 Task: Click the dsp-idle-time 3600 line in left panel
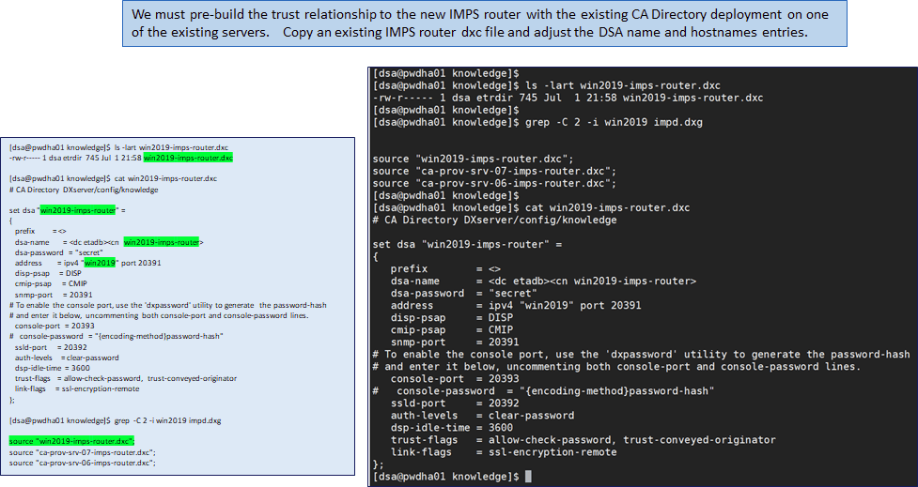click(54, 368)
